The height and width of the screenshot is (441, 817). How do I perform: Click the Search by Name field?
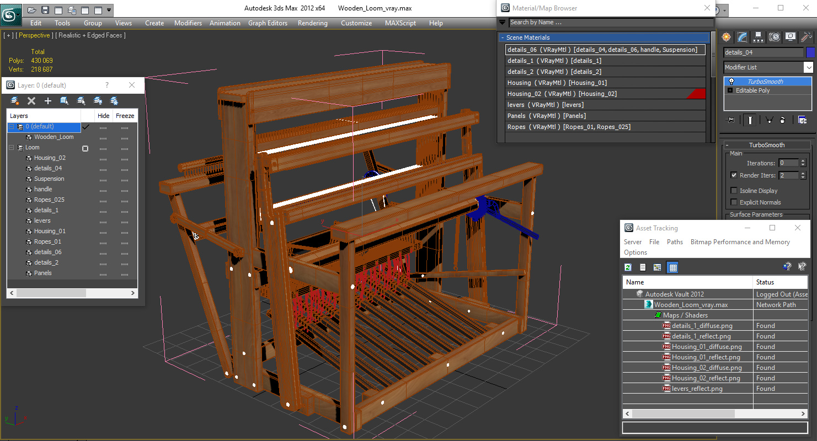[x=611, y=23]
